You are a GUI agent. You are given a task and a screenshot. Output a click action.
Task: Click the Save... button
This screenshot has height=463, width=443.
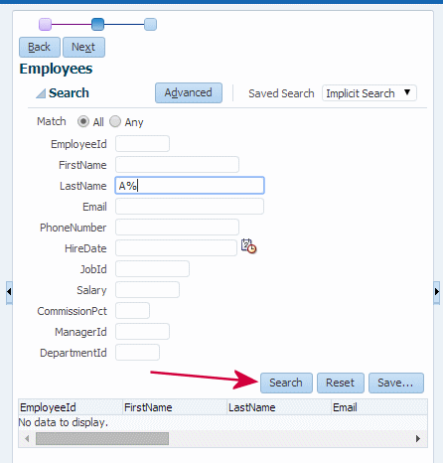click(396, 383)
